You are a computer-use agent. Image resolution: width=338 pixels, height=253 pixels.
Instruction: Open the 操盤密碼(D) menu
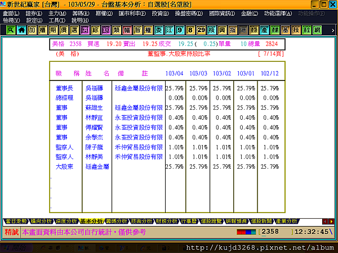189,13
